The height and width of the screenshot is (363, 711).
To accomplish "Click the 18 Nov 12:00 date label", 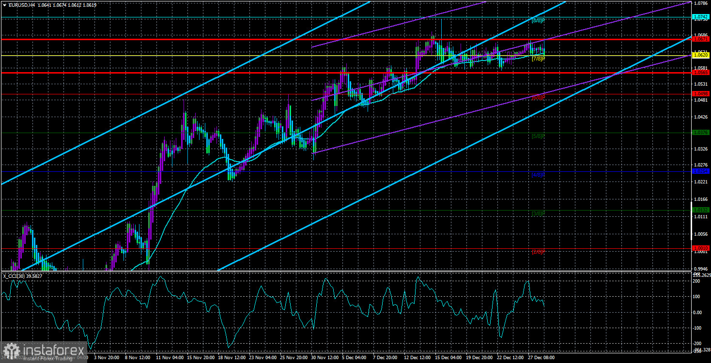I will click(x=231, y=358).
